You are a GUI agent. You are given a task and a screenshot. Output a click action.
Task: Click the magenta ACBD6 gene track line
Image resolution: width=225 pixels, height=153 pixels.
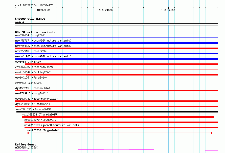click(x=116, y=150)
